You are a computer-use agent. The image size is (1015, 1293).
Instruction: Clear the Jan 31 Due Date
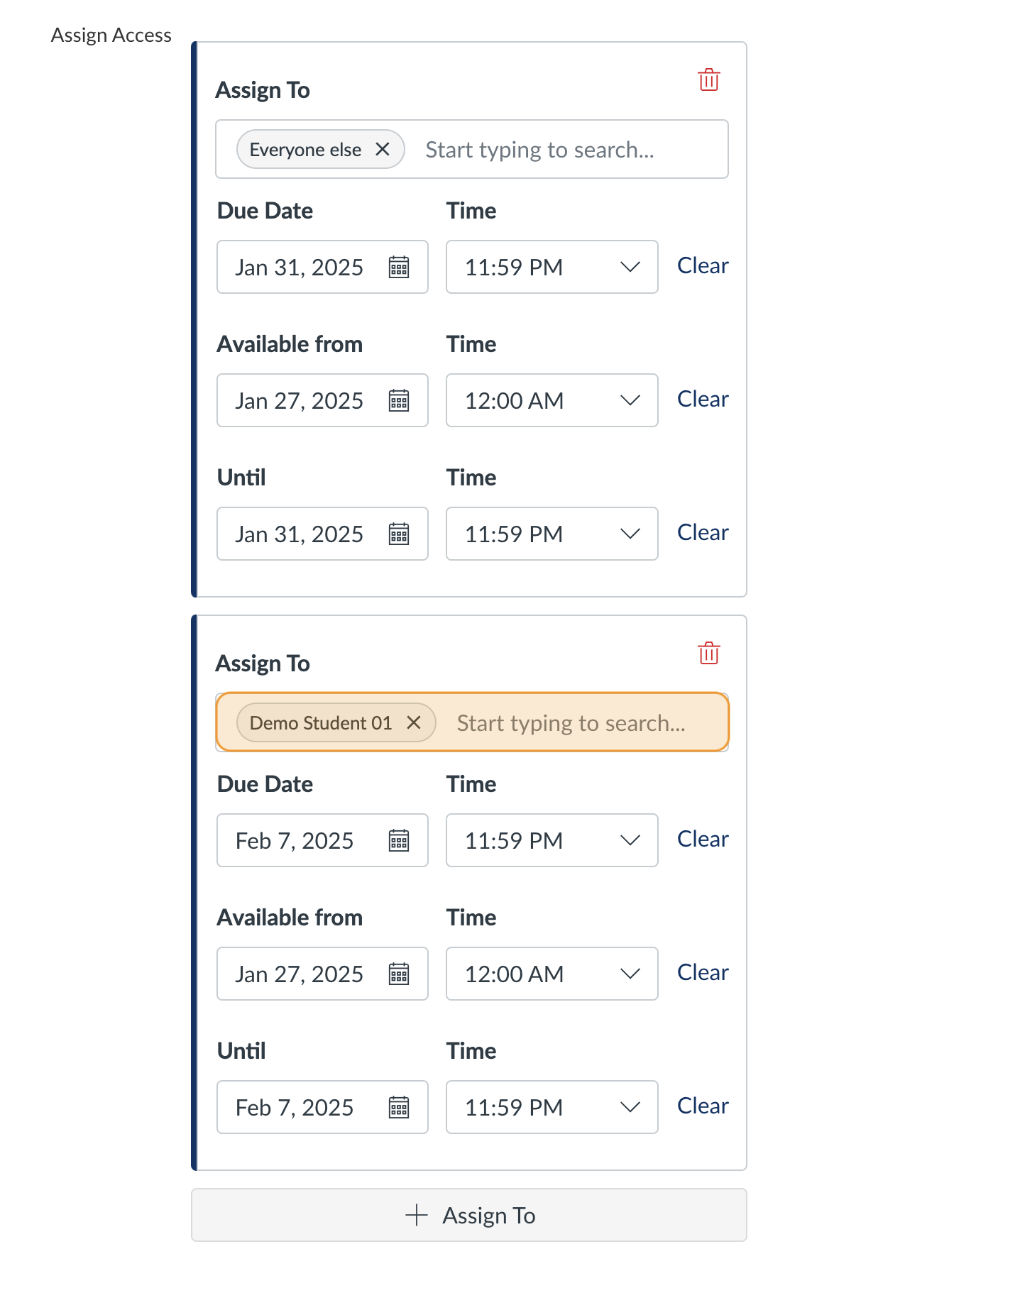point(702,266)
